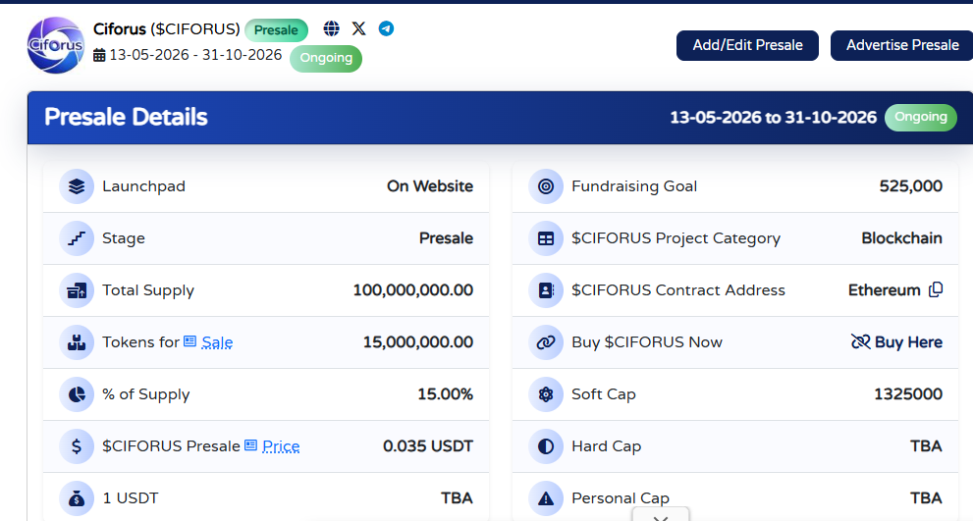
Task: Click the 1325000 soft cap value
Action: coord(908,394)
